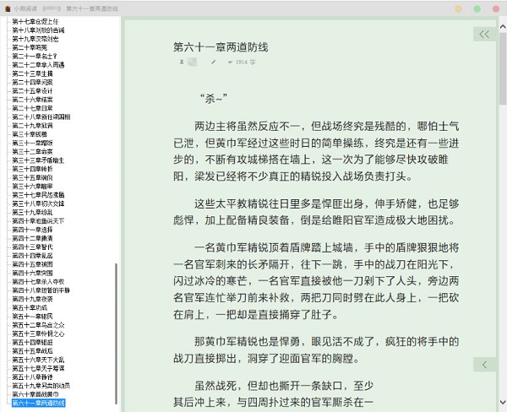Select chapter 第四十七章 in the list
507x412 pixels.
(x=38, y=282)
